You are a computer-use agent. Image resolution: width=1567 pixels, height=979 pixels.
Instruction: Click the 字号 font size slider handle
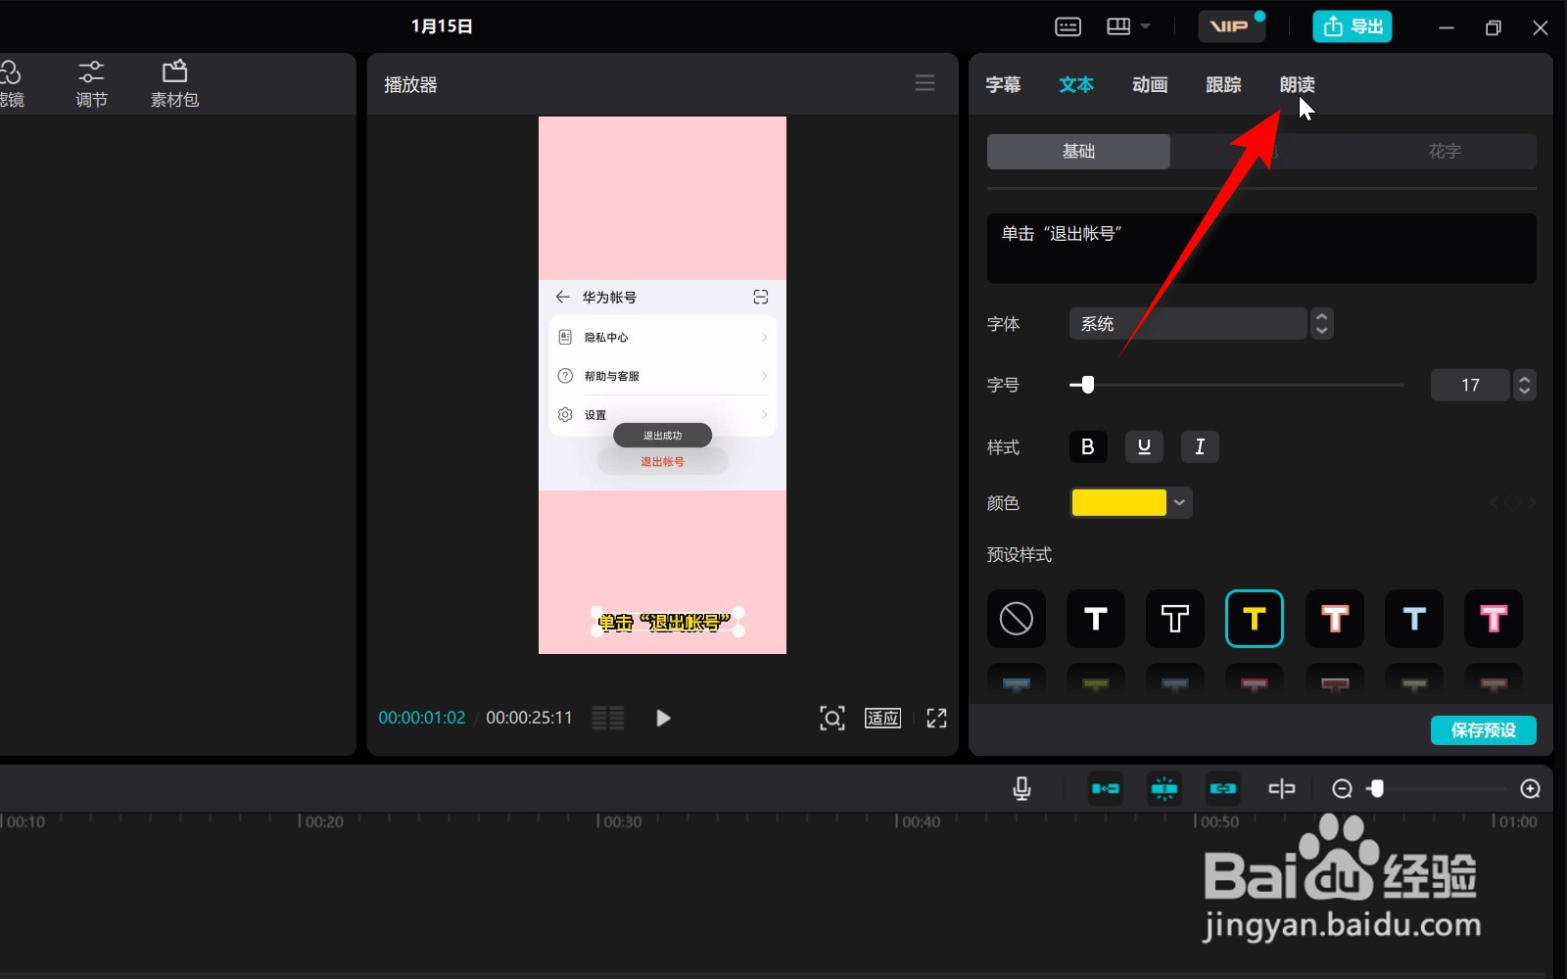(1087, 385)
